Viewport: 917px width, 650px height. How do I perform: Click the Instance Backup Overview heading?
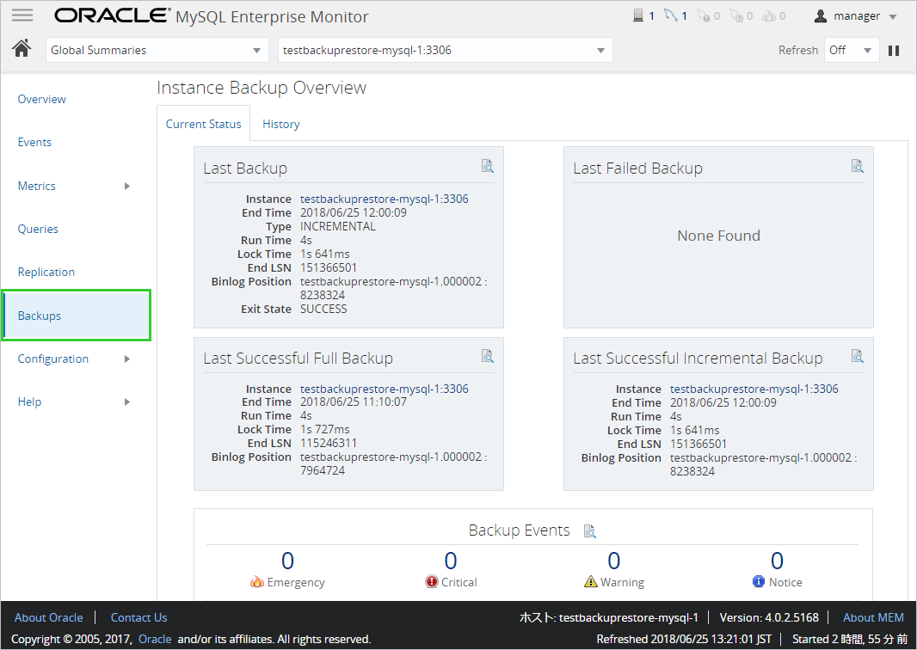[262, 88]
